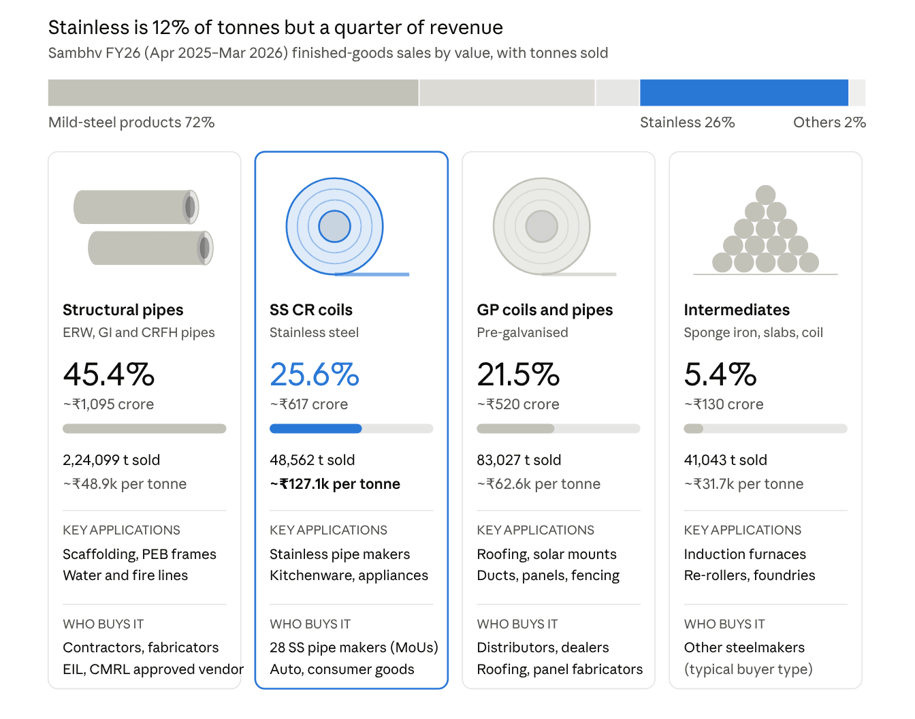Click the 'Intermediates' card title
The width and height of the screenshot is (915, 719).
tap(737, 310)
